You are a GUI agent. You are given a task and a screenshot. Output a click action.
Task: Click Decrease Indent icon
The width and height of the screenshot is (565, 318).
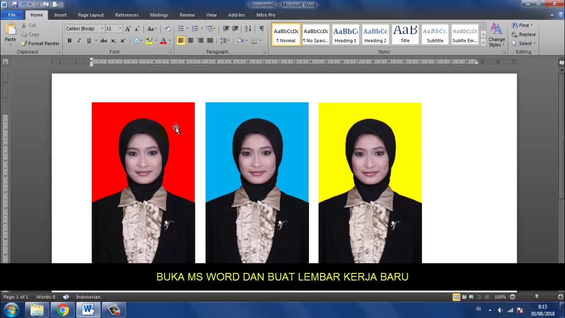[226, 29]
